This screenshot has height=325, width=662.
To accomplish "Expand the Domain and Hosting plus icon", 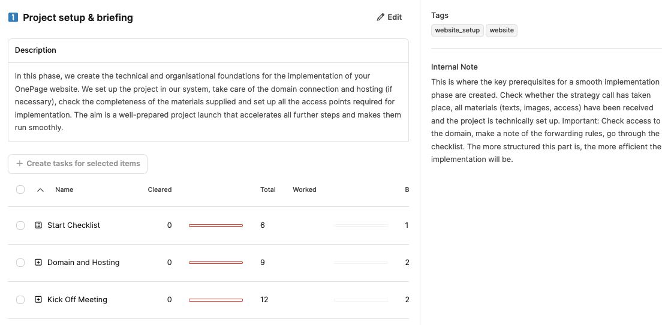I will click(x=38, y=263).
